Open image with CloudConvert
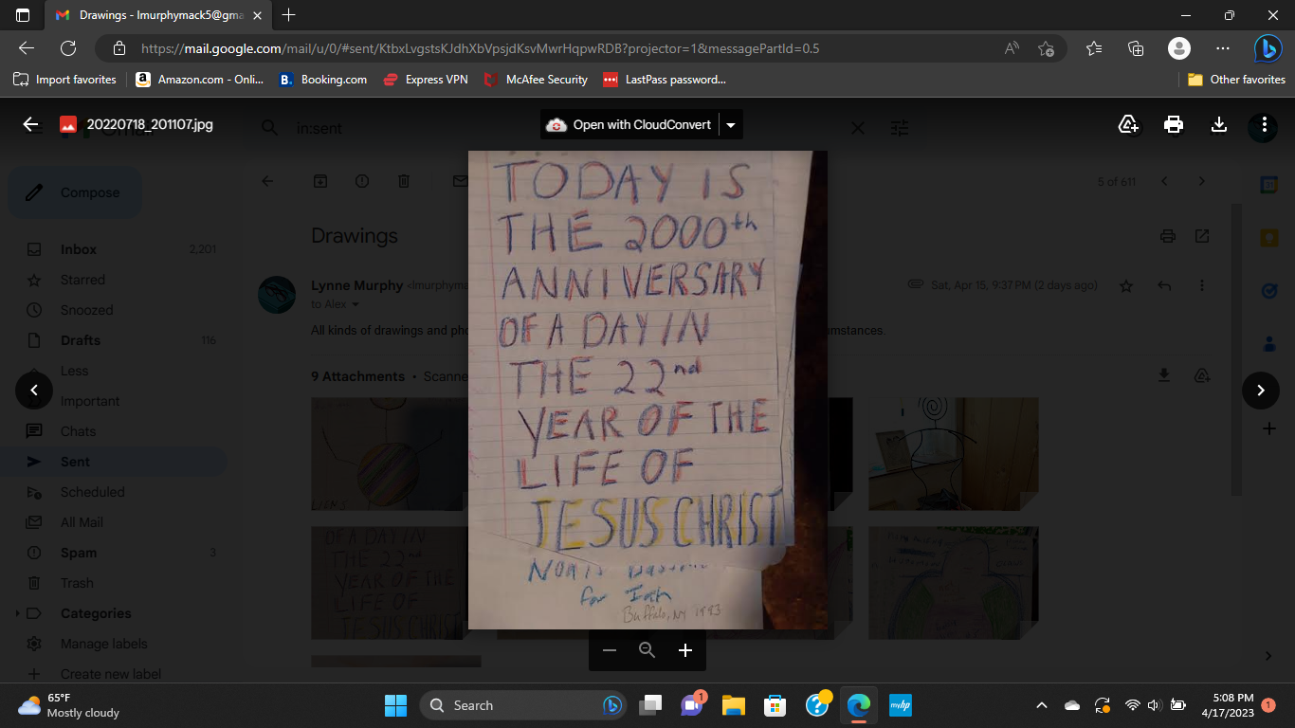 629,125
